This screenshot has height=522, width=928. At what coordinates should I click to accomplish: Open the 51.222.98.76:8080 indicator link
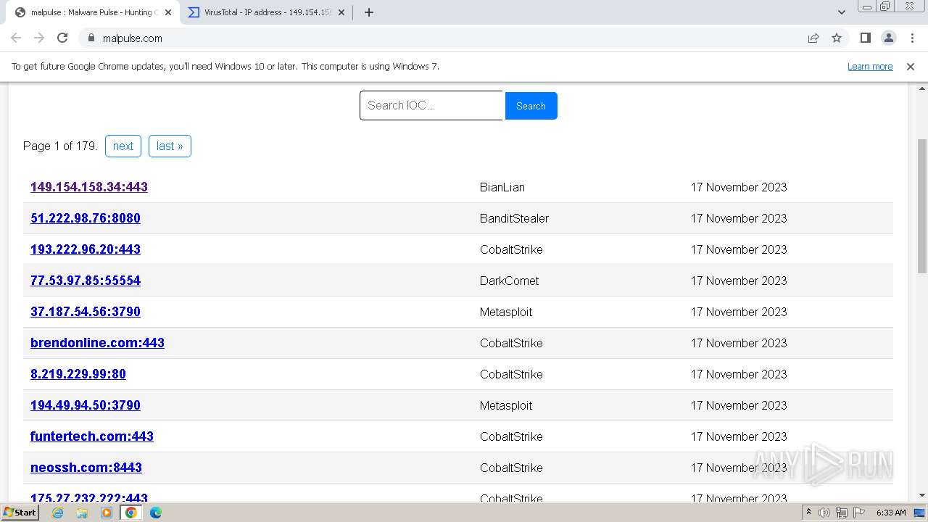[86, 218]
